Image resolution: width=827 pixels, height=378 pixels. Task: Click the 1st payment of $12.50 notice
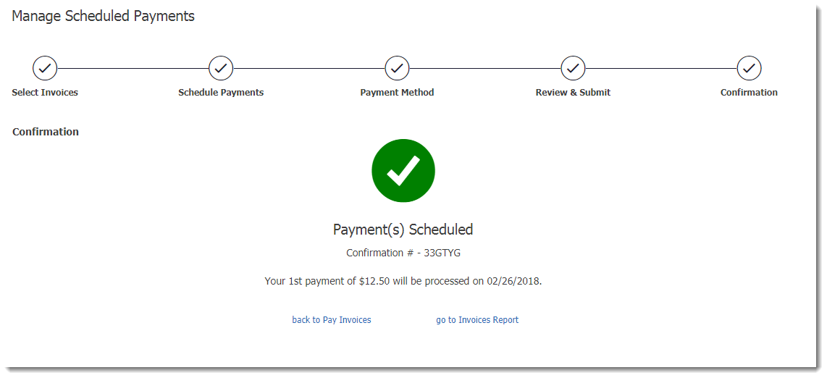click(403, 281)
